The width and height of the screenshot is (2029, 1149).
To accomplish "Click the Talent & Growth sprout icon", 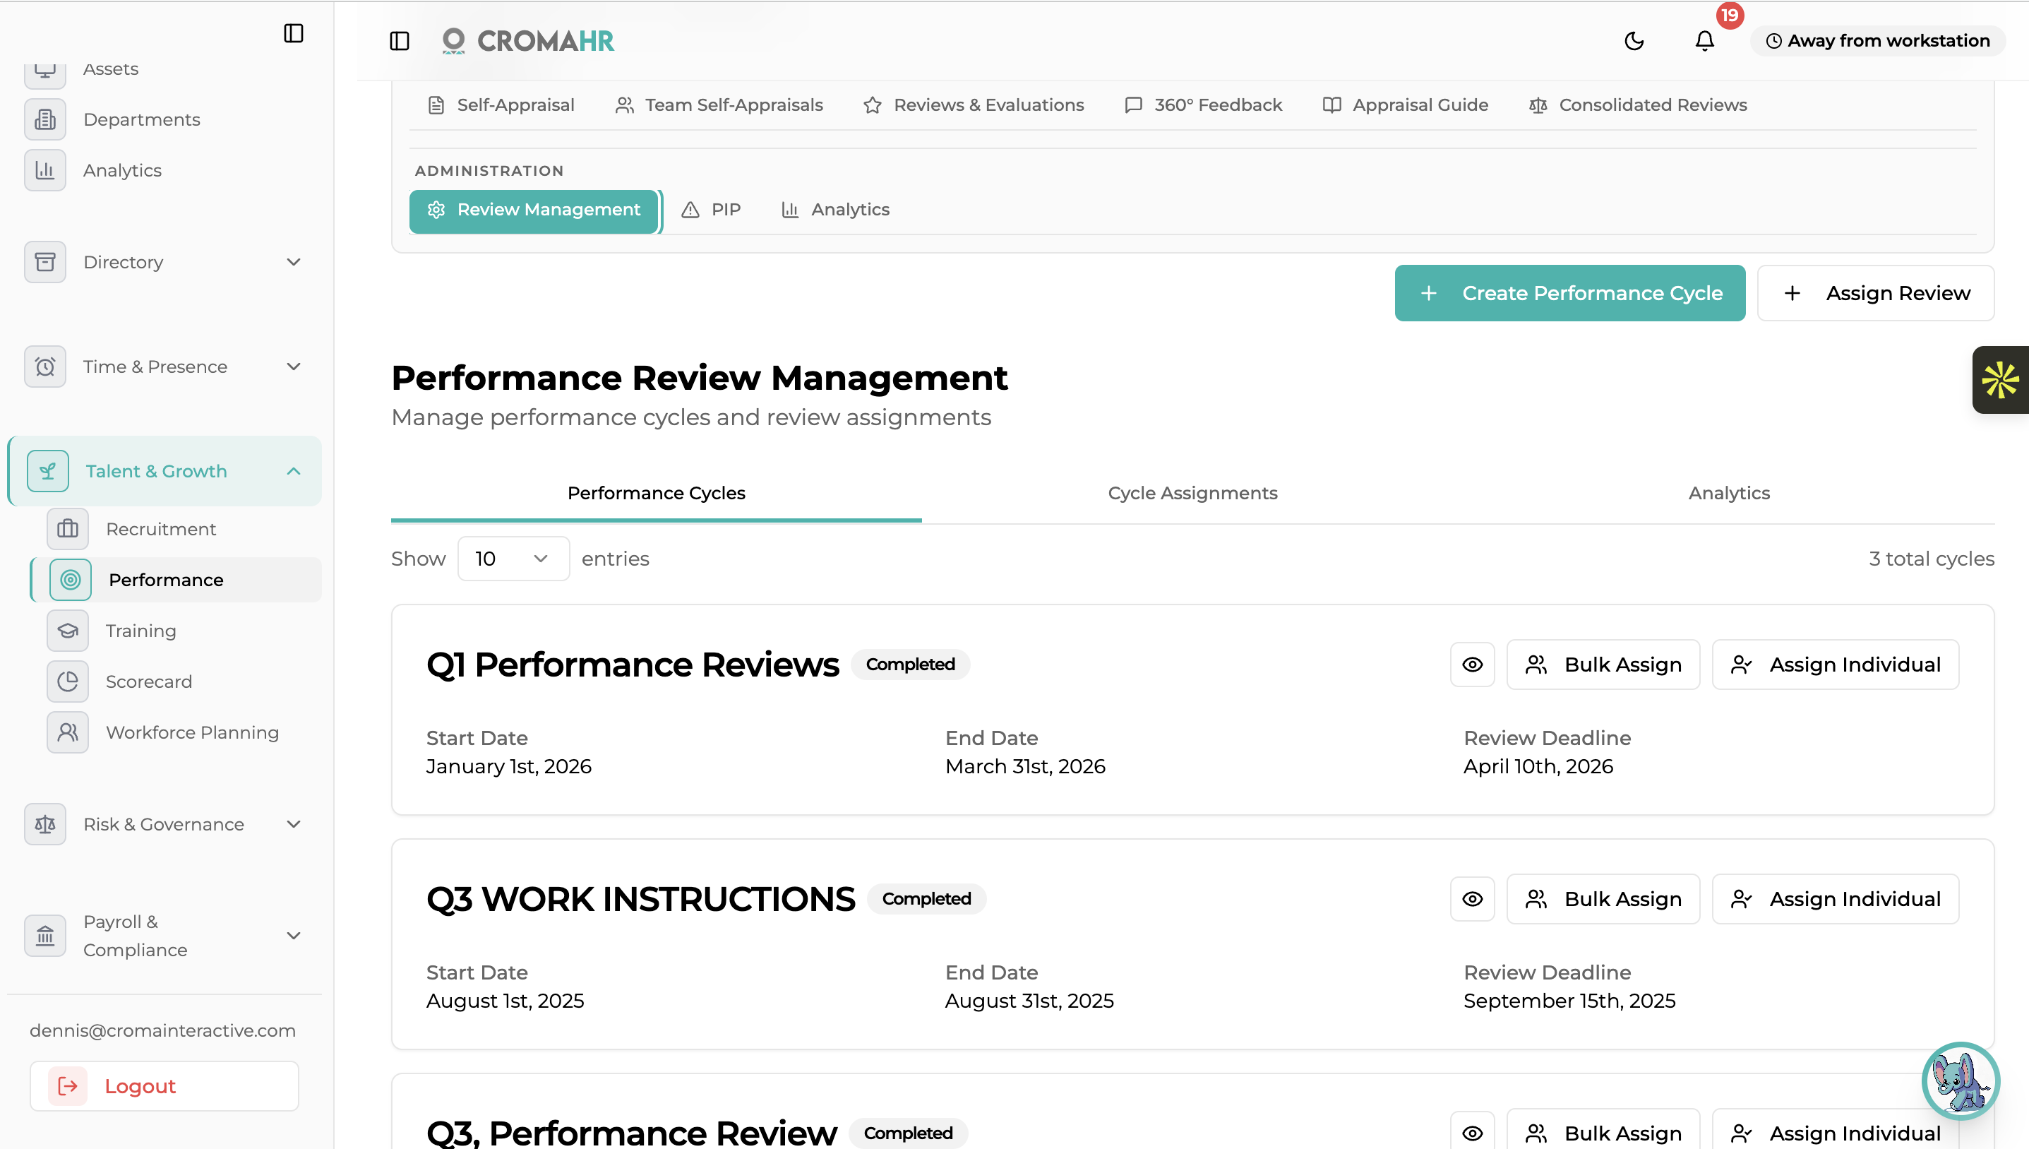I will (48, 471).
